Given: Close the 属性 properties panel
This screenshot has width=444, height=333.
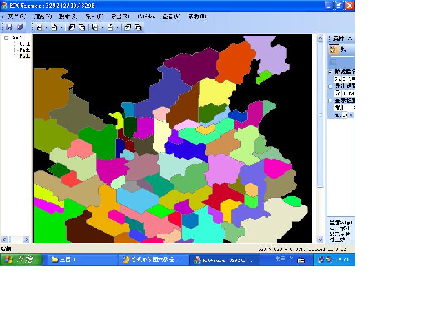Looking at the screenshot, I should [x=350, y=38].
